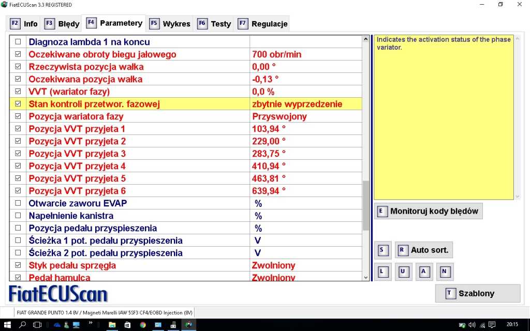Open the Szablony templates button
Screen dimensions: 530x331
[x=477, y=293]
